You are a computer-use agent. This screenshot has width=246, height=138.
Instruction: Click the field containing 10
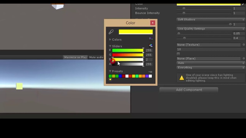[211, 49]
